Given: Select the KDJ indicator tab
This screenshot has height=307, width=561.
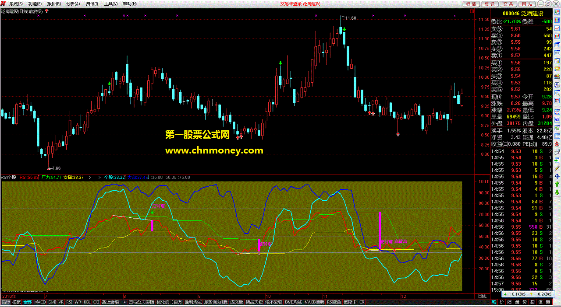Looking at the screenshot, I should coord(87,302).
